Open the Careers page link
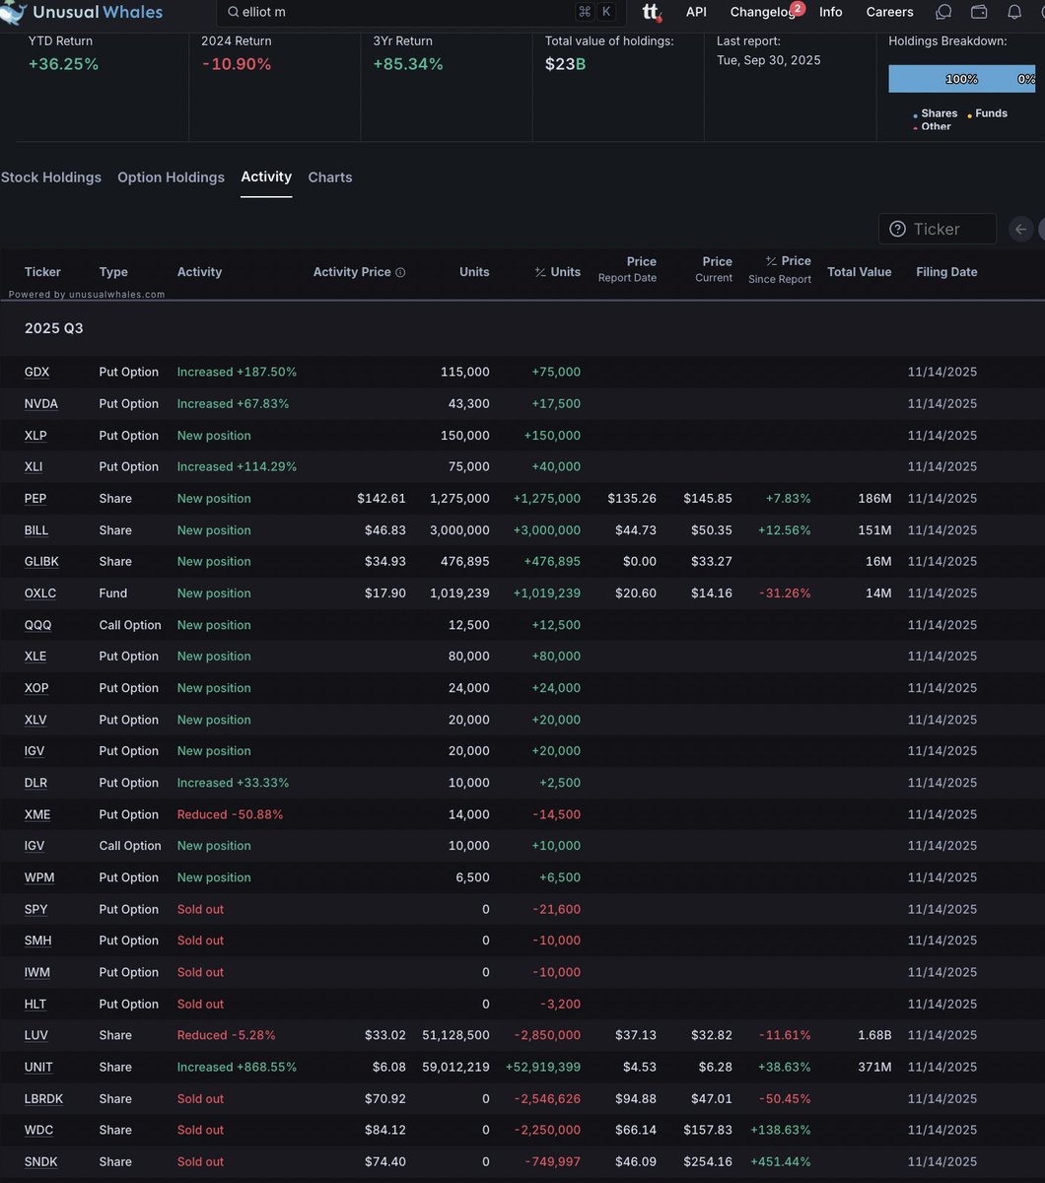This screenshot has width=1045, height=1183. point(889,13)
